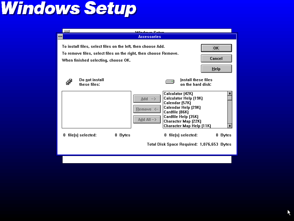
Task: Open the background Windows Setup control menu
Action: [x=67, y=31]
